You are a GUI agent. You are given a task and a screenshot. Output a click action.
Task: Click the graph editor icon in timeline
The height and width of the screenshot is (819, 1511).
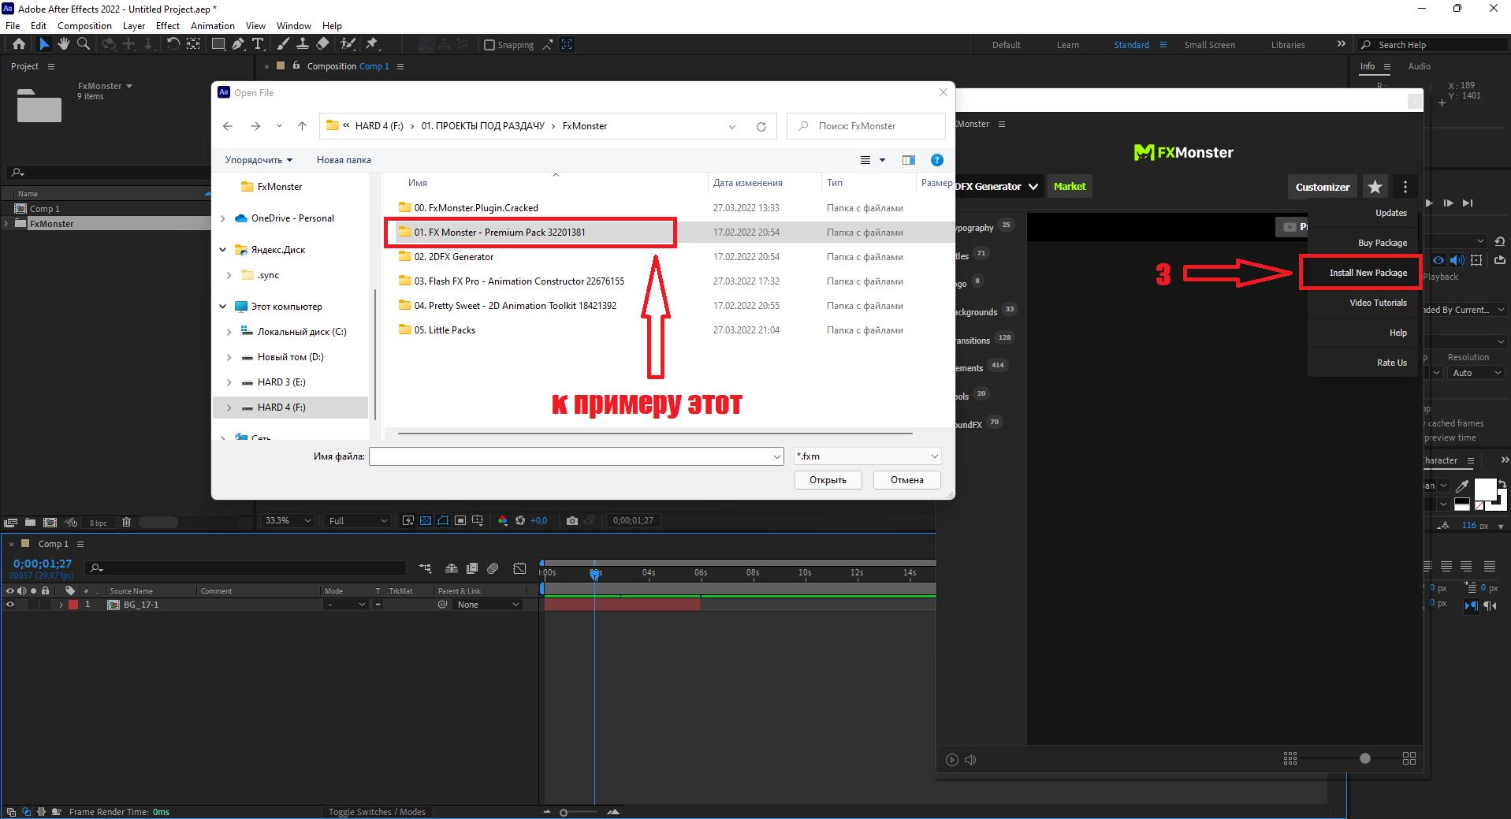(519, 568)
